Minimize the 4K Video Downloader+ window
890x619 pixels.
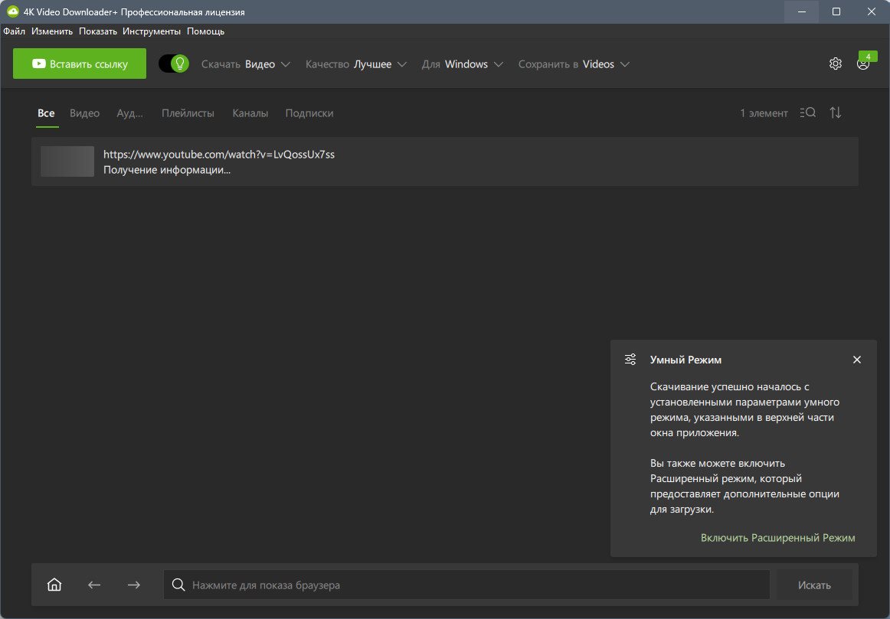click(801, 11)
